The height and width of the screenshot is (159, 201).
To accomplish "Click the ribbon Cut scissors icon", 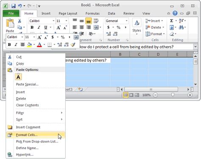I will pyautogui.click(x=20, y=21).
